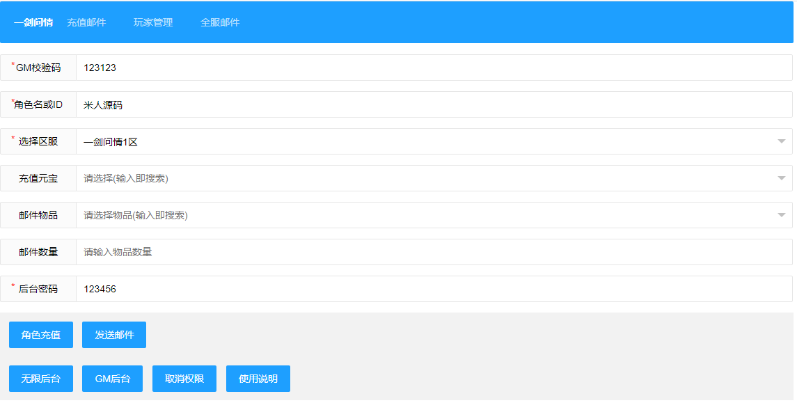
Task: Click the 取消权限 button
Action: click(184, 379)
